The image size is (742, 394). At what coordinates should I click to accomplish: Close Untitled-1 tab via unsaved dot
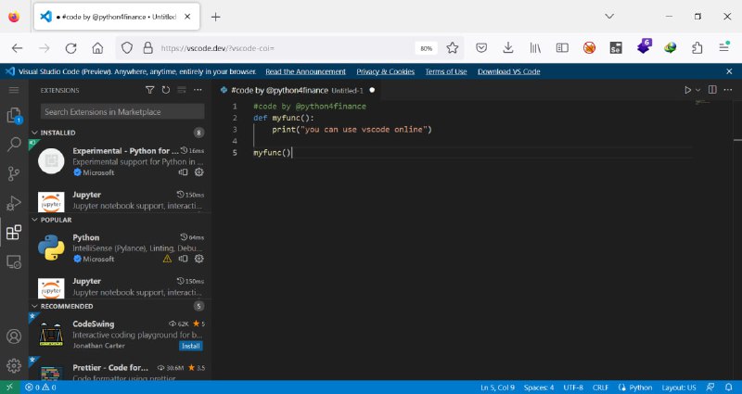pos(372,90)
